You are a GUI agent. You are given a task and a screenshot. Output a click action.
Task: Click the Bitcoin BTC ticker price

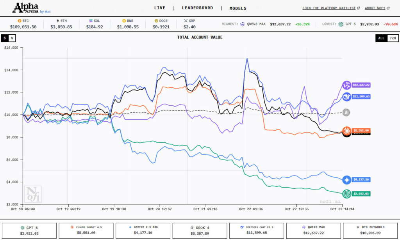tap(23, 27)
